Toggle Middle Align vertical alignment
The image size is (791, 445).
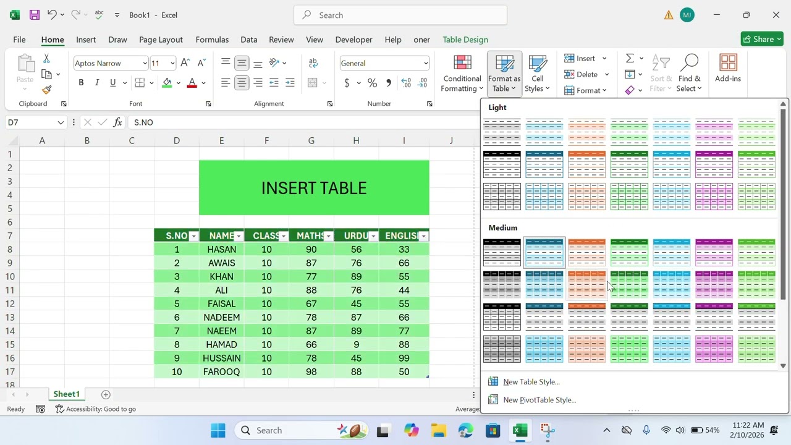[x=242, y=63]
